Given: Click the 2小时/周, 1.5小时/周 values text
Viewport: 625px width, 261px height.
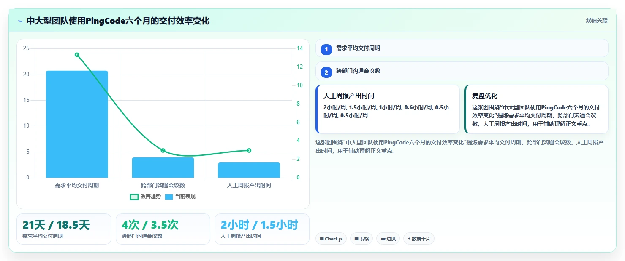Looking at the screenshot, I should [x=386, y=111].
